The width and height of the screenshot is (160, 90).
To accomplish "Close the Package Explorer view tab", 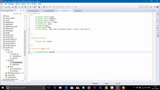I will click(15, 11).
